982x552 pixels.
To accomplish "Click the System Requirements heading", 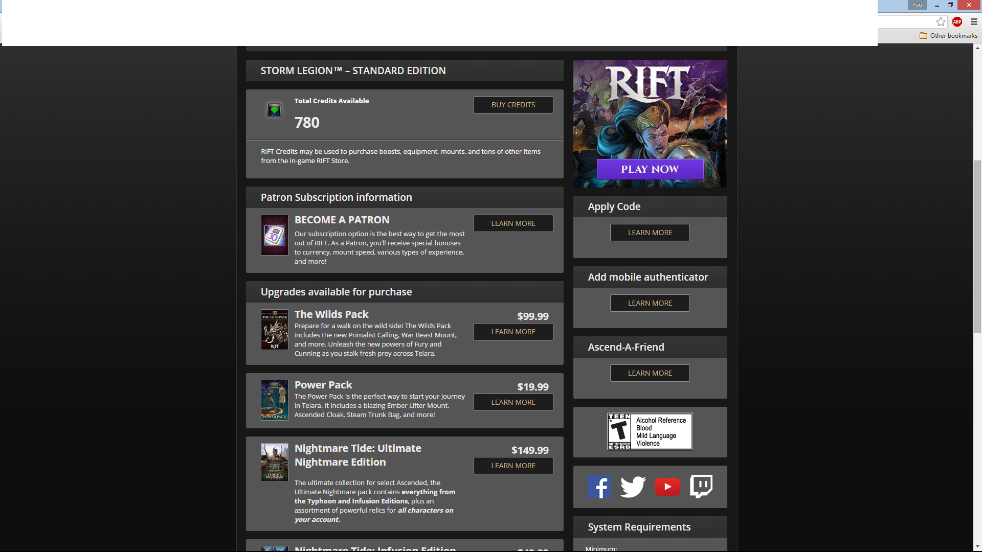I will tap(639, 527).
